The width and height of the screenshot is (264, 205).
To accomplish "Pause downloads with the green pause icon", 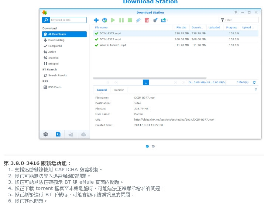I will (x=121, y=20).
